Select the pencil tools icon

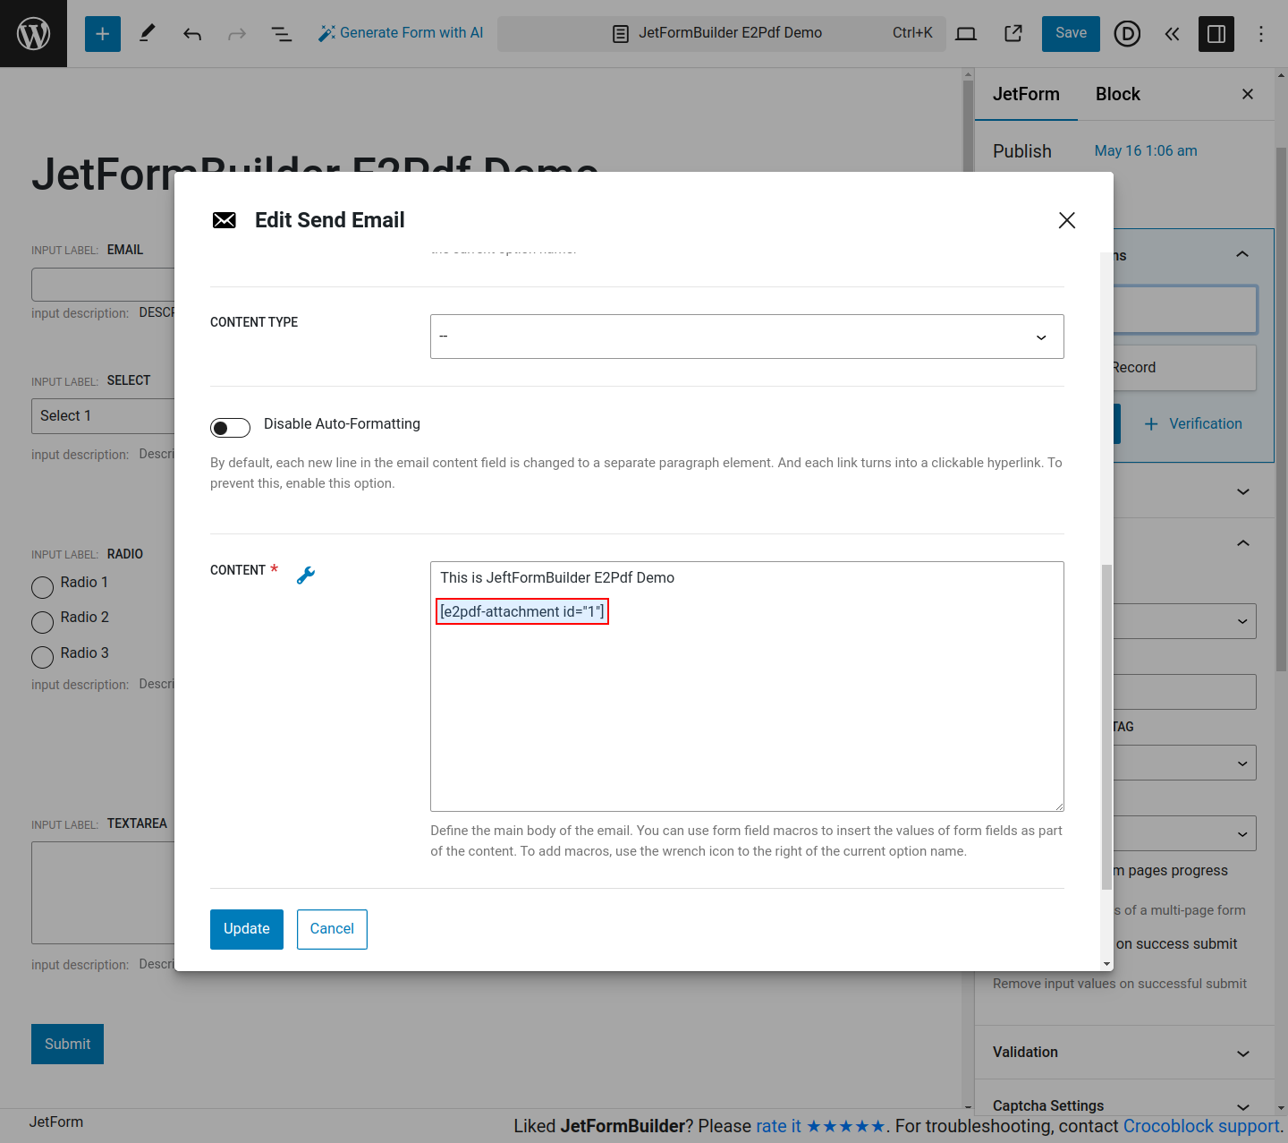pos(148,34)
